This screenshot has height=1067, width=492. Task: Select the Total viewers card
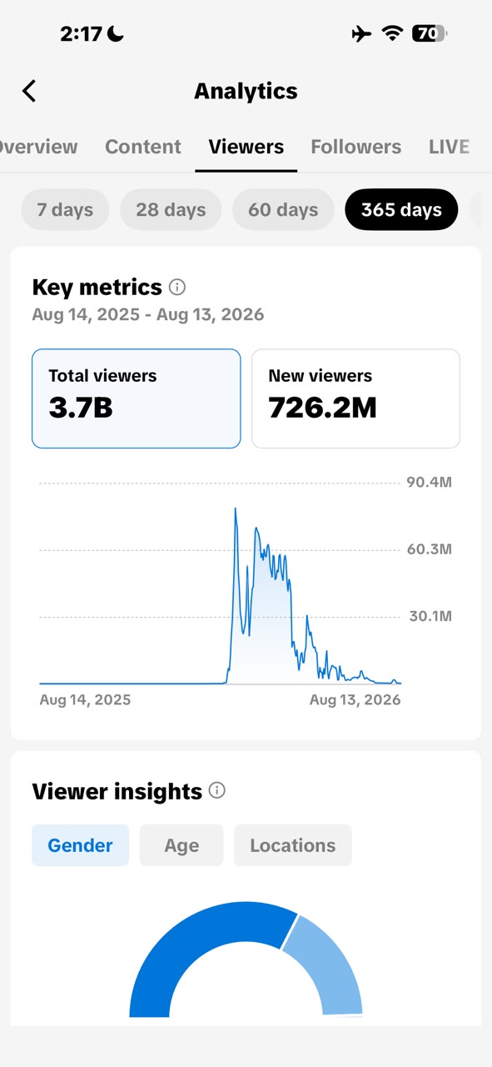(137, 398)
